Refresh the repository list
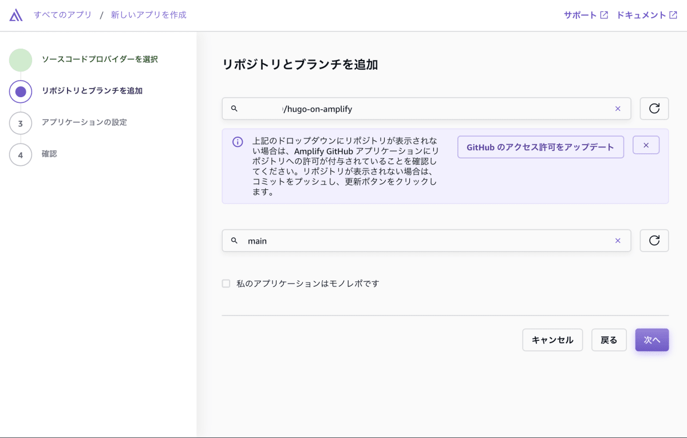This screenshot has width=687, height=438. [654, 108]
